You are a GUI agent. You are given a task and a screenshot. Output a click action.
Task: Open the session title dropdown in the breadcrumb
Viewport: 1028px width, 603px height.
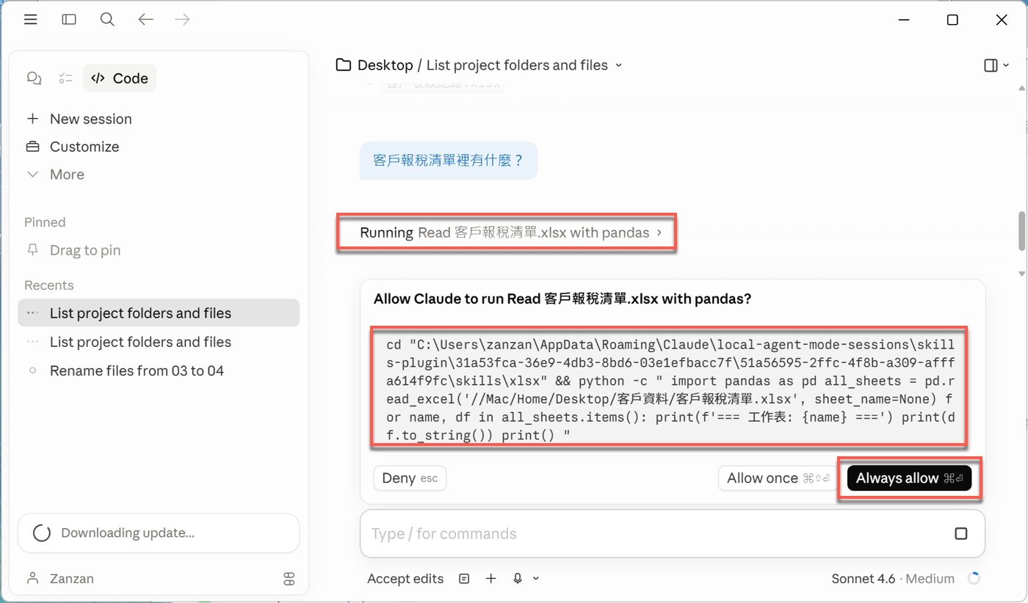click(x=620, y=65)
